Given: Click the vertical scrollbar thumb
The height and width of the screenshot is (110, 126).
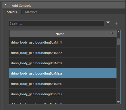Looking at the screenshot, I should pos(118,42).
